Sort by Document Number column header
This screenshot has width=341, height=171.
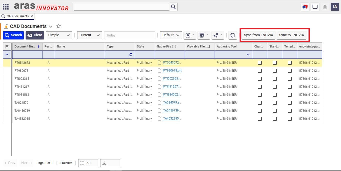pyautogui.click(x=27, y=46)
